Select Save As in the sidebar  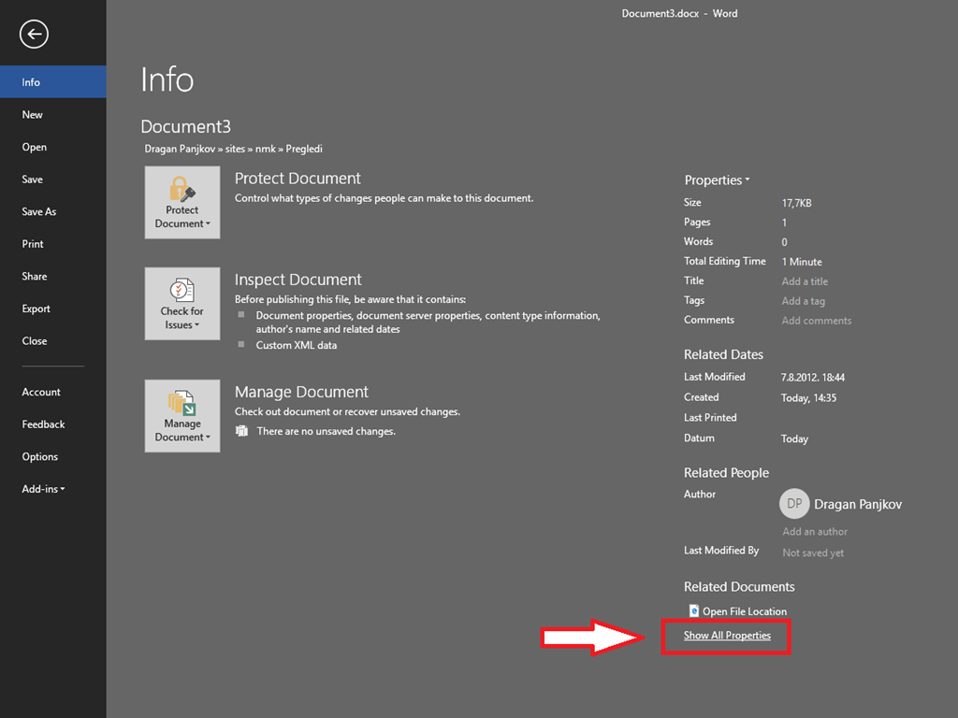pos(39,212)
